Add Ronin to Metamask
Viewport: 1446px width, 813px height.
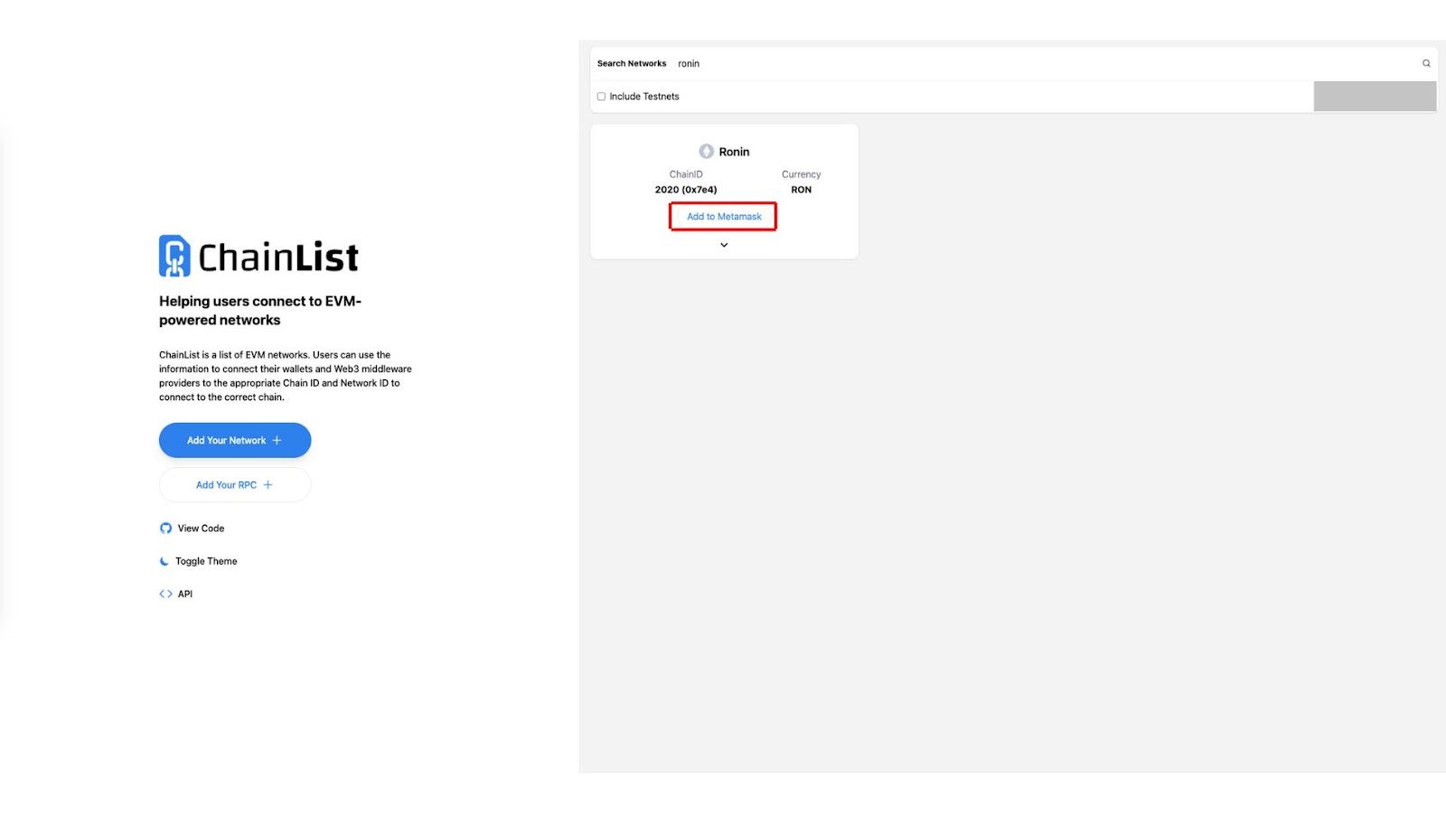[x=724, y=217]
